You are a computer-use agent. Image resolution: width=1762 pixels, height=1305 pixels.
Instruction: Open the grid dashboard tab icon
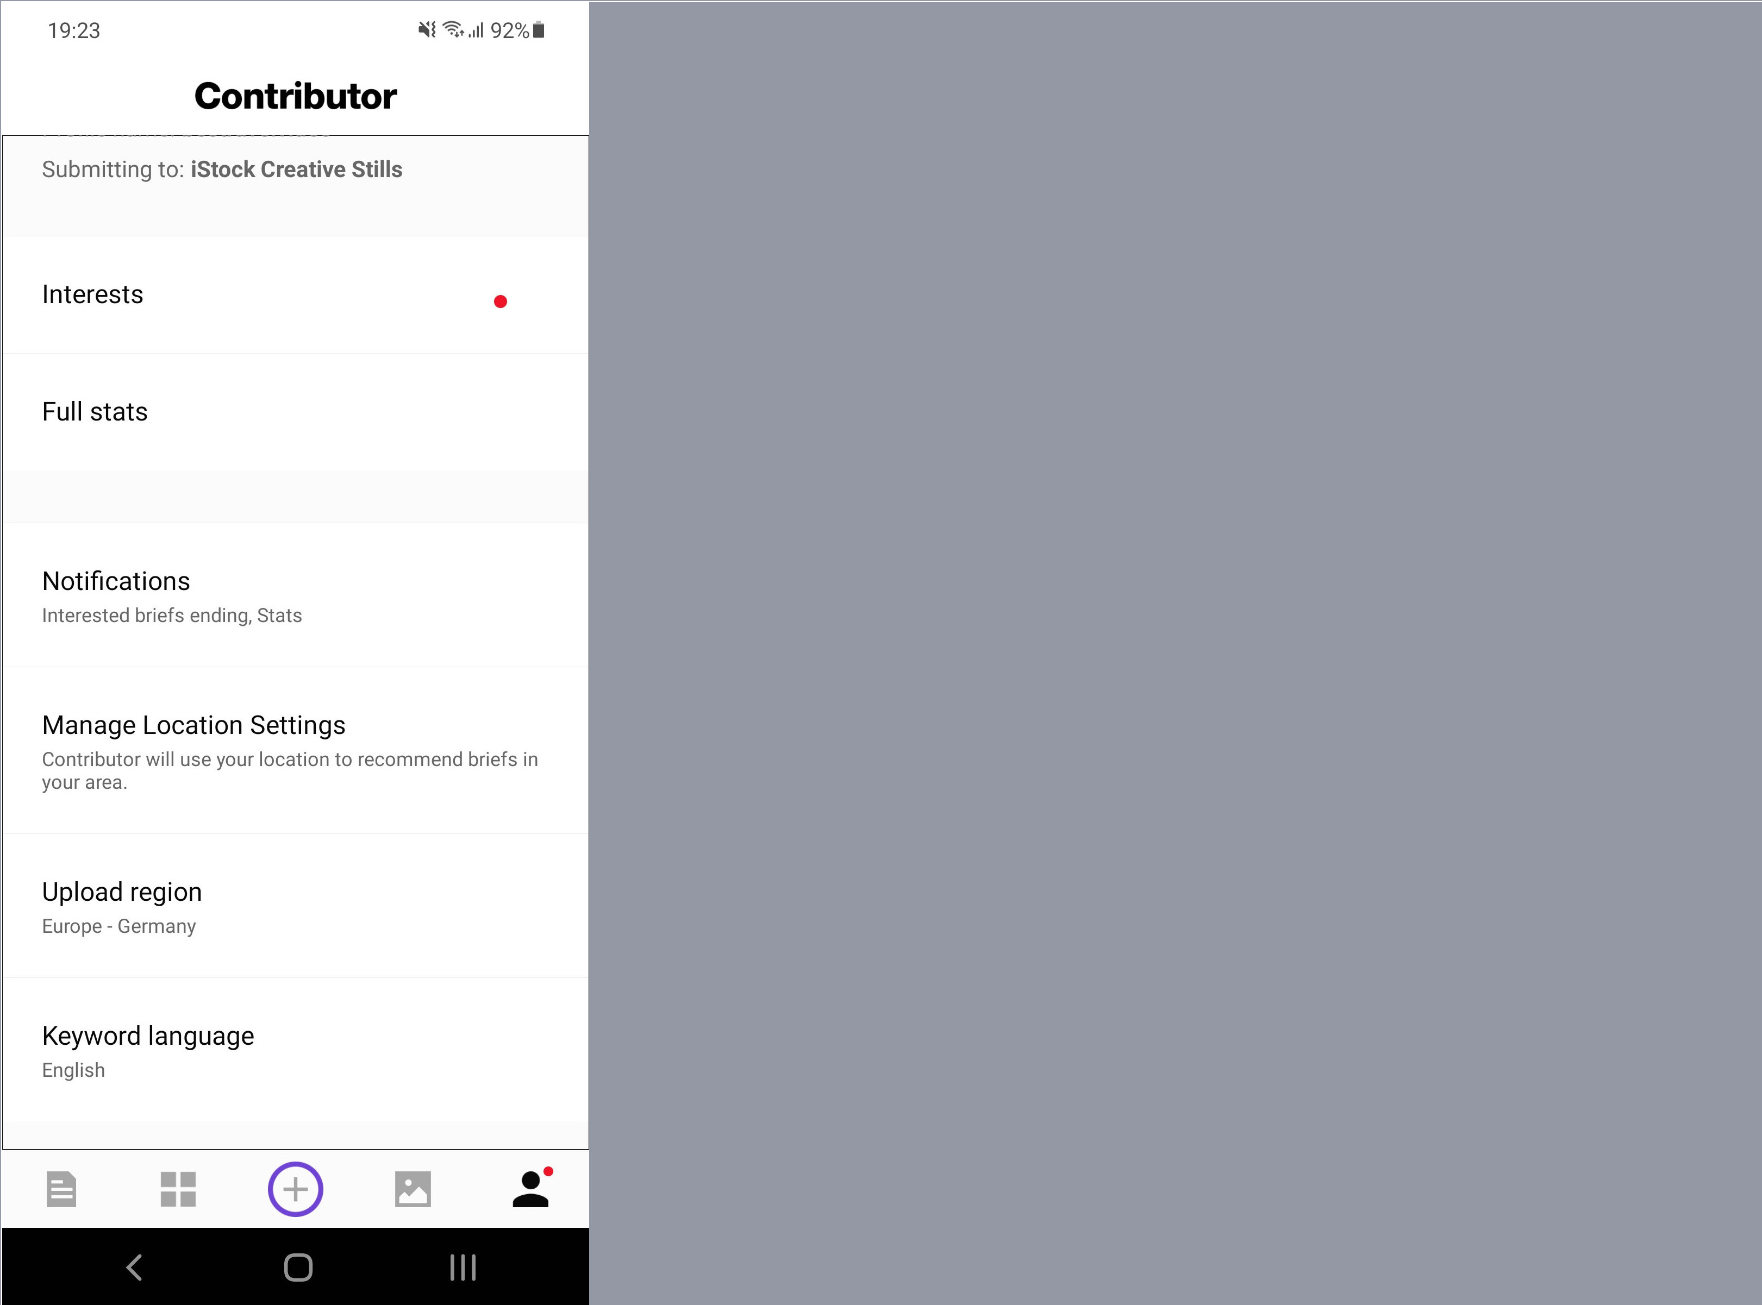178,1189
